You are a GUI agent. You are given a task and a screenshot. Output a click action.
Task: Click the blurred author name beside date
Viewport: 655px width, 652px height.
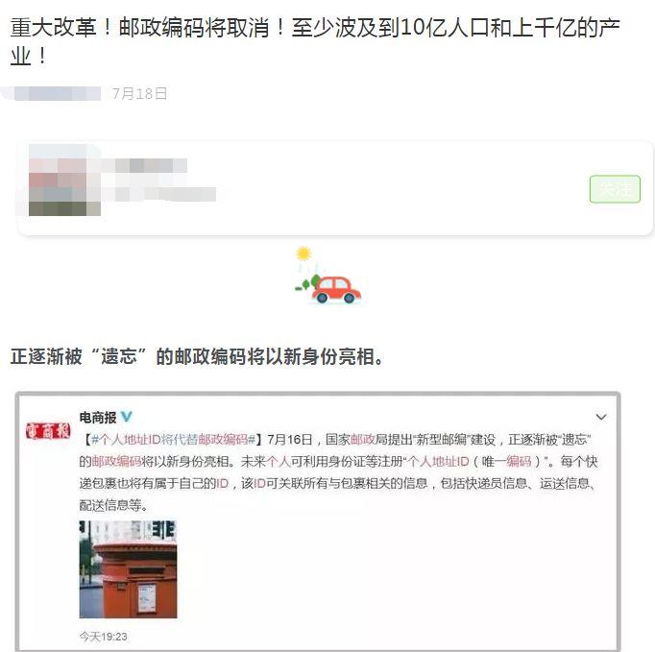point(51,93)
